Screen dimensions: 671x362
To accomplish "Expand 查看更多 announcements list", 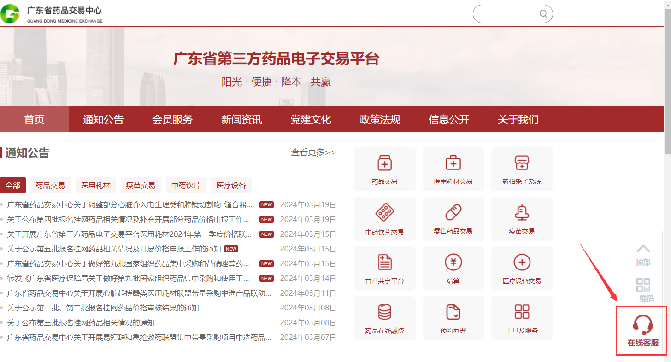I will [313, 152].
